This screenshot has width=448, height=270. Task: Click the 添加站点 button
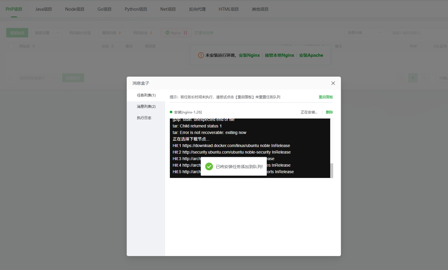[17, 33]
